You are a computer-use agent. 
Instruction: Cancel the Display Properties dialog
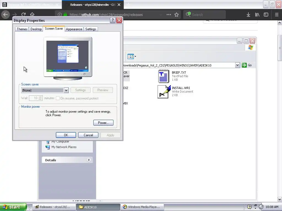tap(88, 135)
